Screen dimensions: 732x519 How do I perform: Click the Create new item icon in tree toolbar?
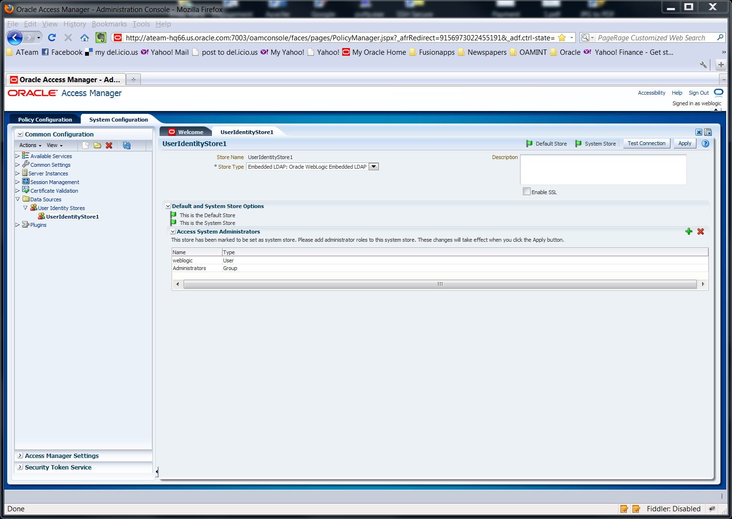point(86,145)
